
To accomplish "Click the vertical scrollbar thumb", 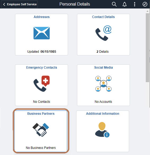I will (147, 48).
